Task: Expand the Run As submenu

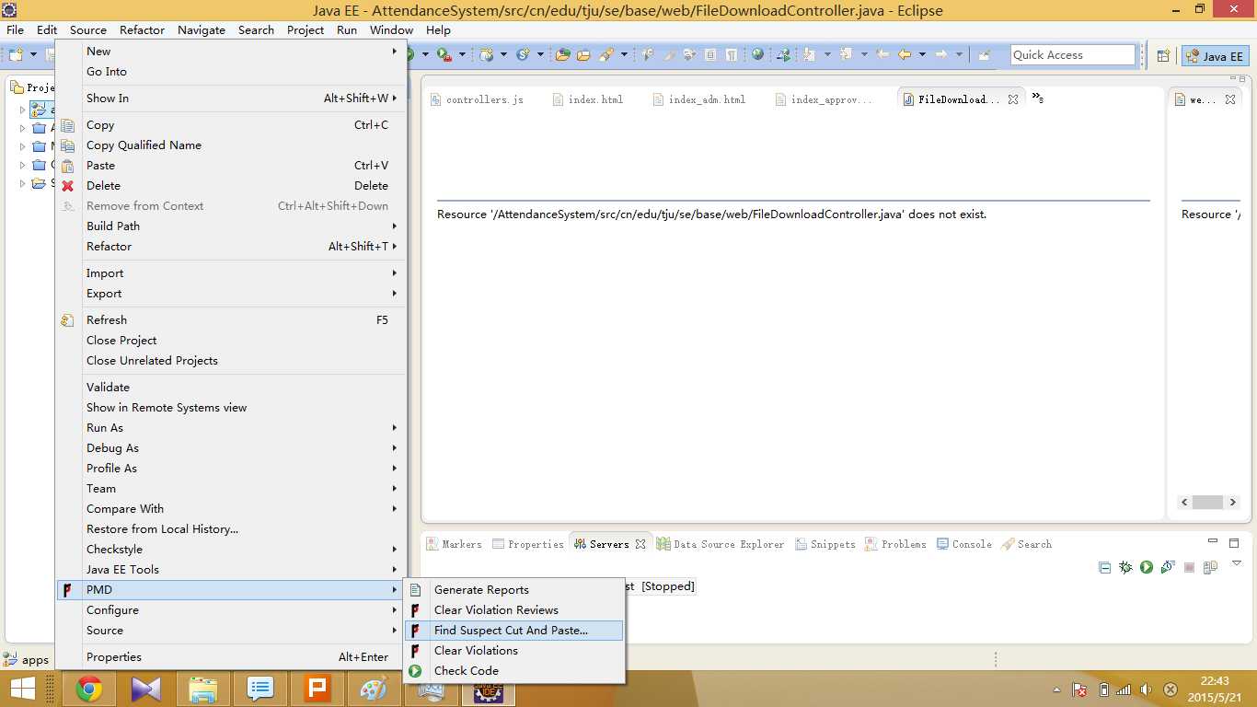Action: (230, 428)
